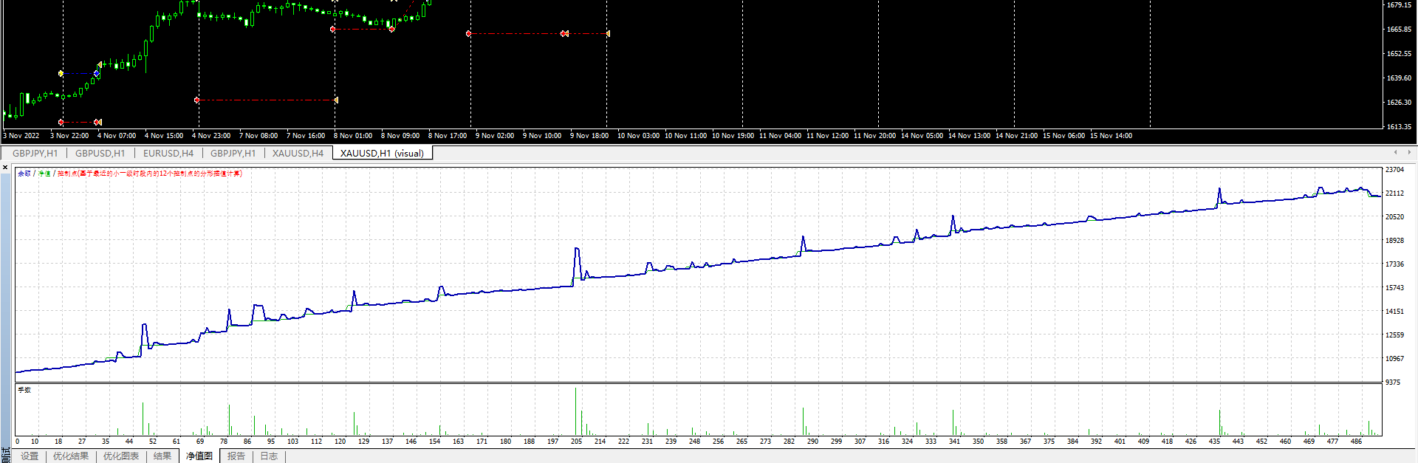The width and height of the screenshot is (1418, 463).
Task: Select the XAUUSD,H4 chart tab
Action: pos(298,154)
